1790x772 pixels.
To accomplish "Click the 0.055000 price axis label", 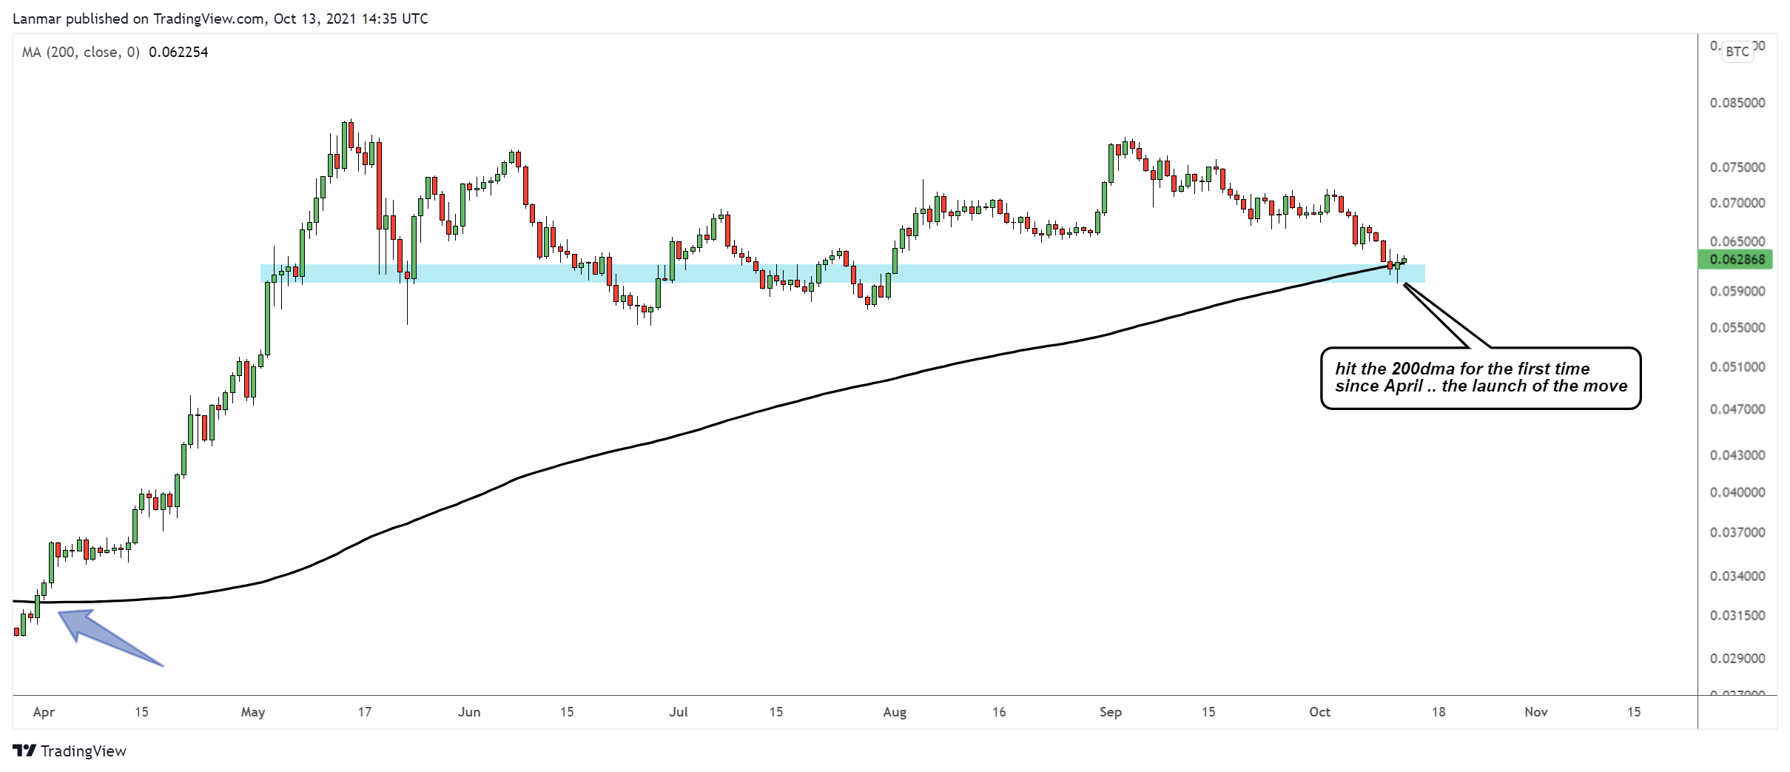I will coord(1737,328).
